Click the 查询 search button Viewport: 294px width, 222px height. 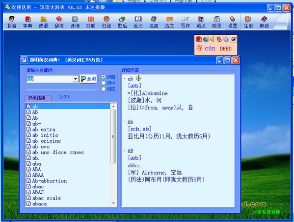[88, 79]
